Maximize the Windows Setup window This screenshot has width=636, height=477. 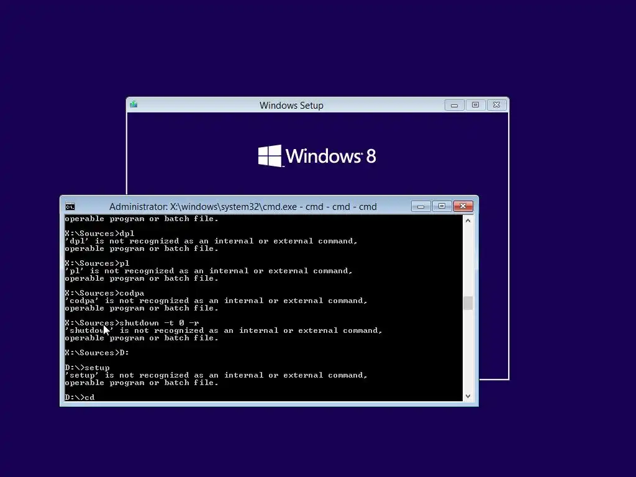pyautogui.click(x=475, y=105)
